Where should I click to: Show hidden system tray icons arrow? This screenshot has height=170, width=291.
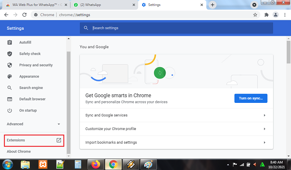[228, 164]
